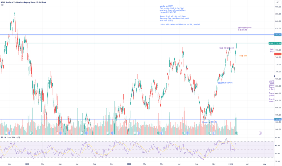
Task: Open the February 2023 dividend D marker
Action: coord(138,133)
